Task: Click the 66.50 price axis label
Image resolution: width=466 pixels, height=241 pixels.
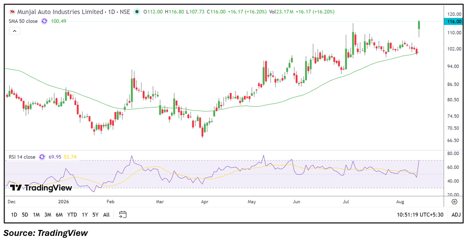Action: click(x=454, y=141)
